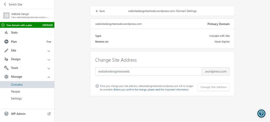Open the Website Design site icon

[x=6, y=15]
